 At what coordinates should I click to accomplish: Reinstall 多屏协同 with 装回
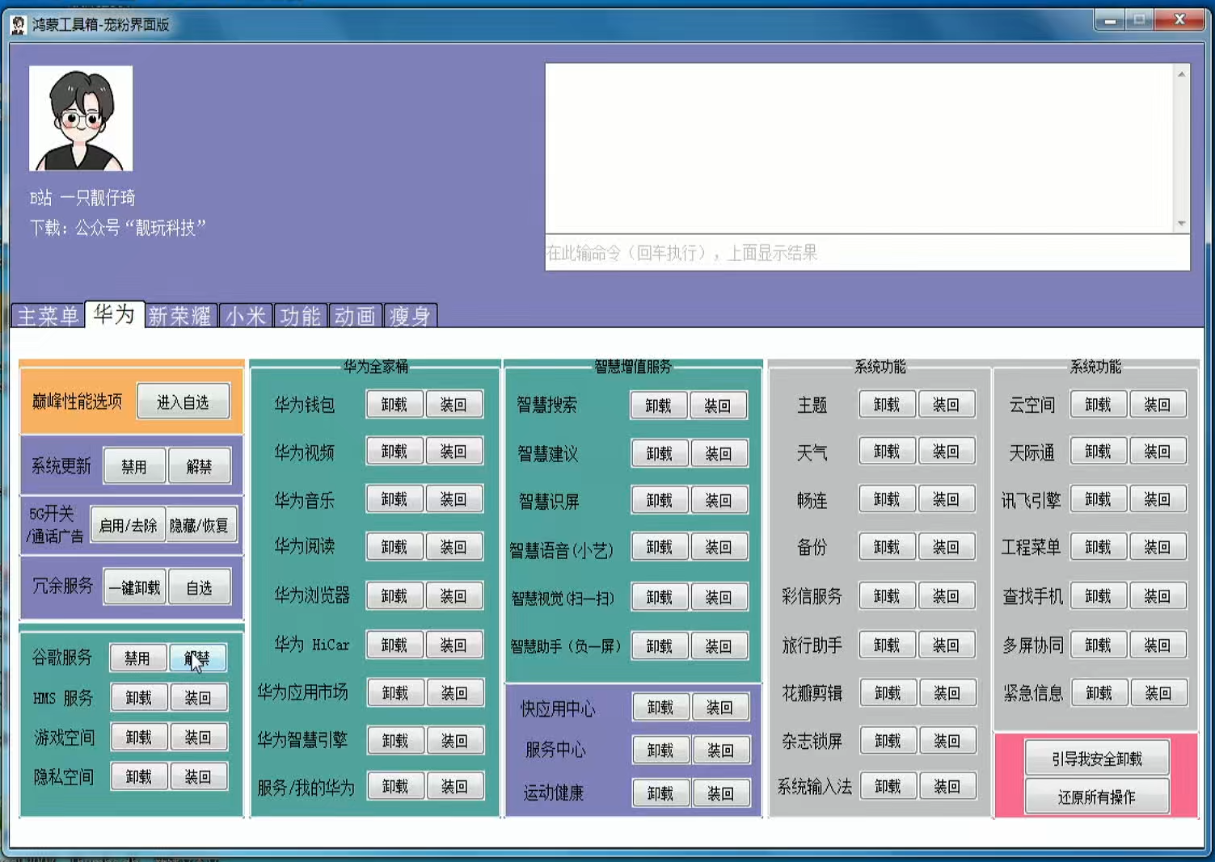pos(1157,645)
